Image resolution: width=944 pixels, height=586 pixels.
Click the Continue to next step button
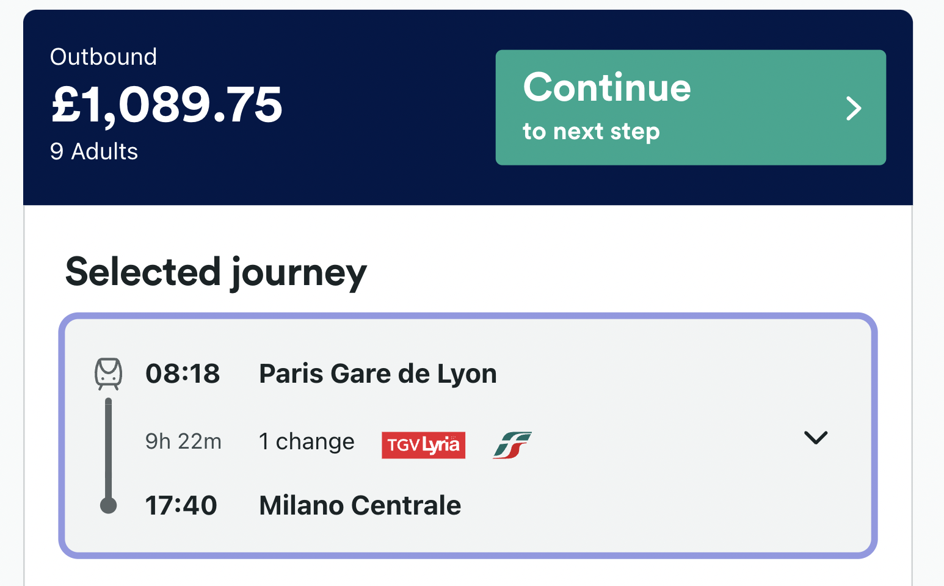[691, 107]
